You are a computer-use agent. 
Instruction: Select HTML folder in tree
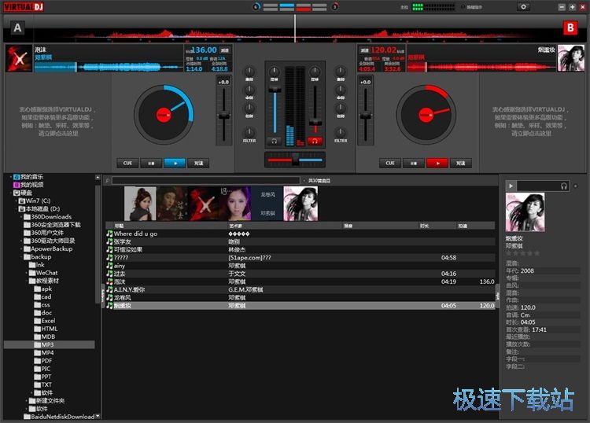click(x=46, y=329)
